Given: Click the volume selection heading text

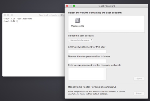Looking at the screenshot, I should tap(95, 13).
